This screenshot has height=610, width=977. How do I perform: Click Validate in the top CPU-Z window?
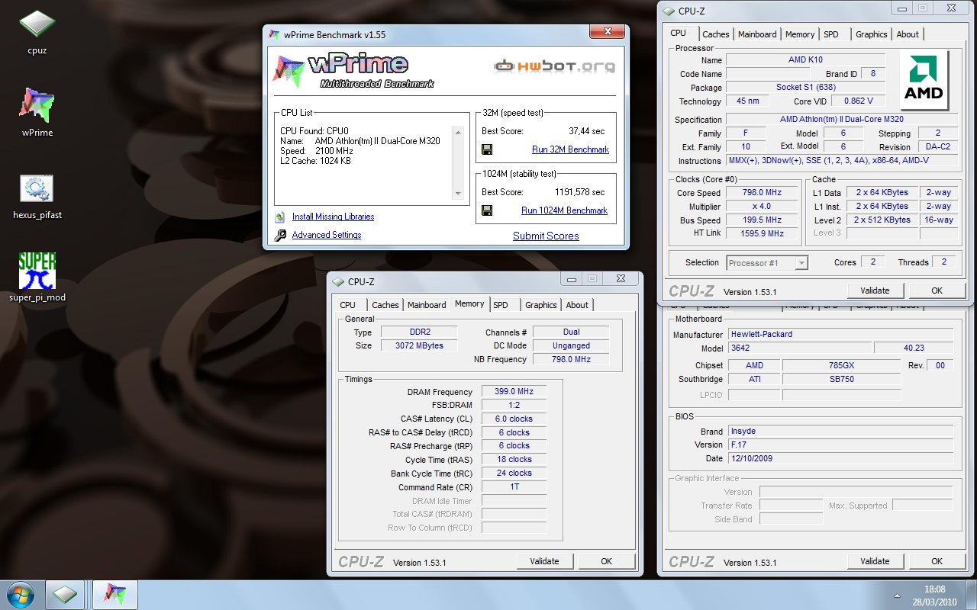(875, 291)
